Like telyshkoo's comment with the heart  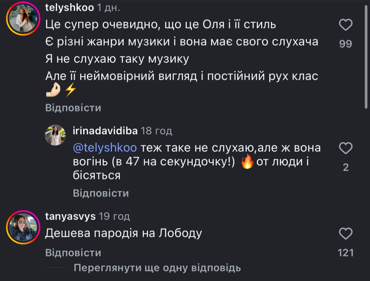pyautogui.click(x=345, y=25)
